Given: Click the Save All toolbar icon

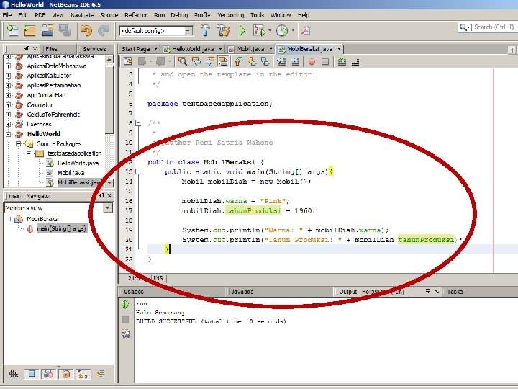Looking at the screenshot, I should 65,30.
